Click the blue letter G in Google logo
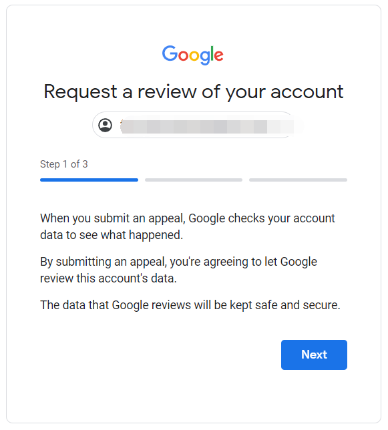Image resolution: width=388 pixels, height=430 pixels. (x=170, y=53)
